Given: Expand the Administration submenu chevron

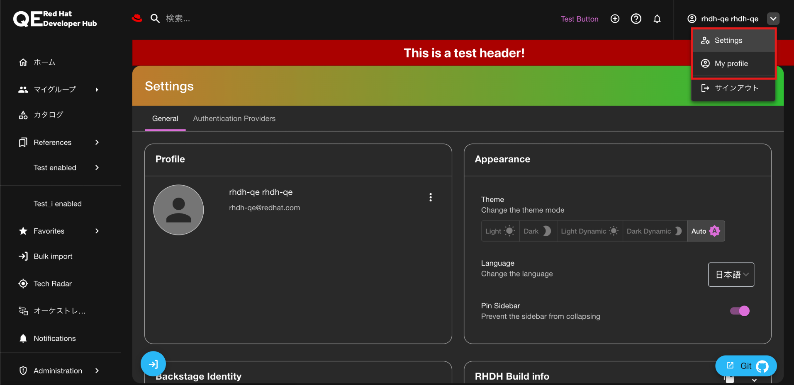Looking at the screenshot, I should tap(97, 370).
